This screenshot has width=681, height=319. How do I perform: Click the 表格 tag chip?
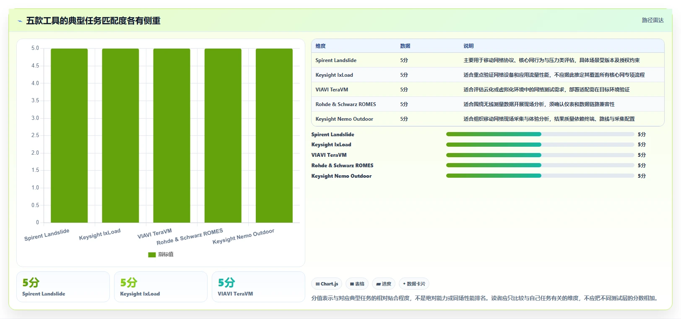tap(357, 284)
